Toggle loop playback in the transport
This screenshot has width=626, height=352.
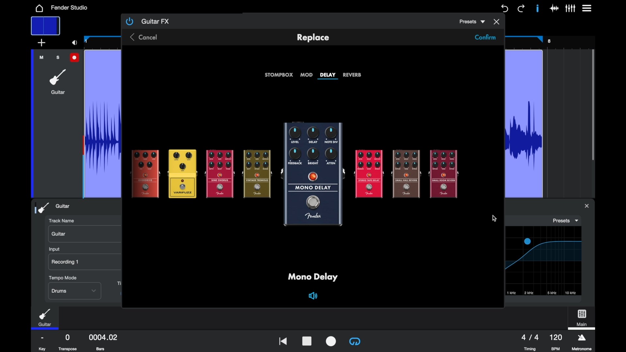355,341
